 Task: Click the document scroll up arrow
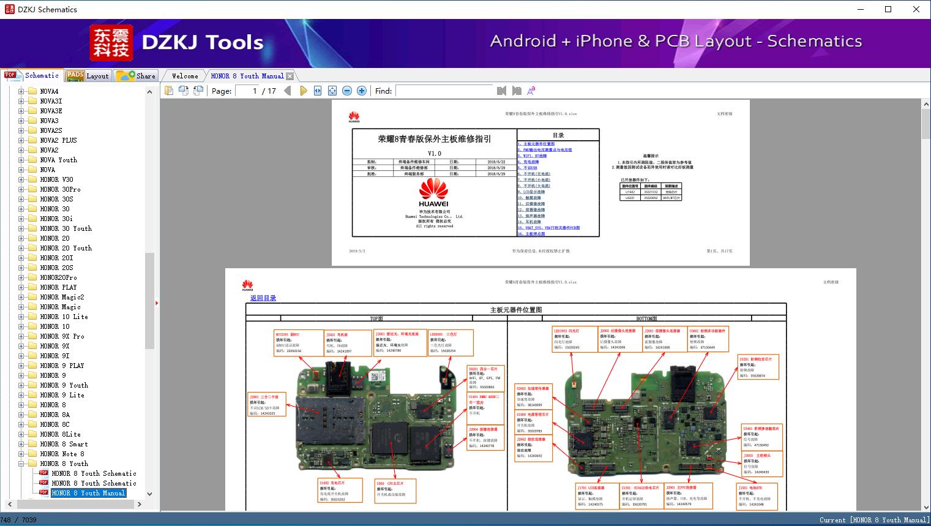pyautogui.click(x=925, y=105)
